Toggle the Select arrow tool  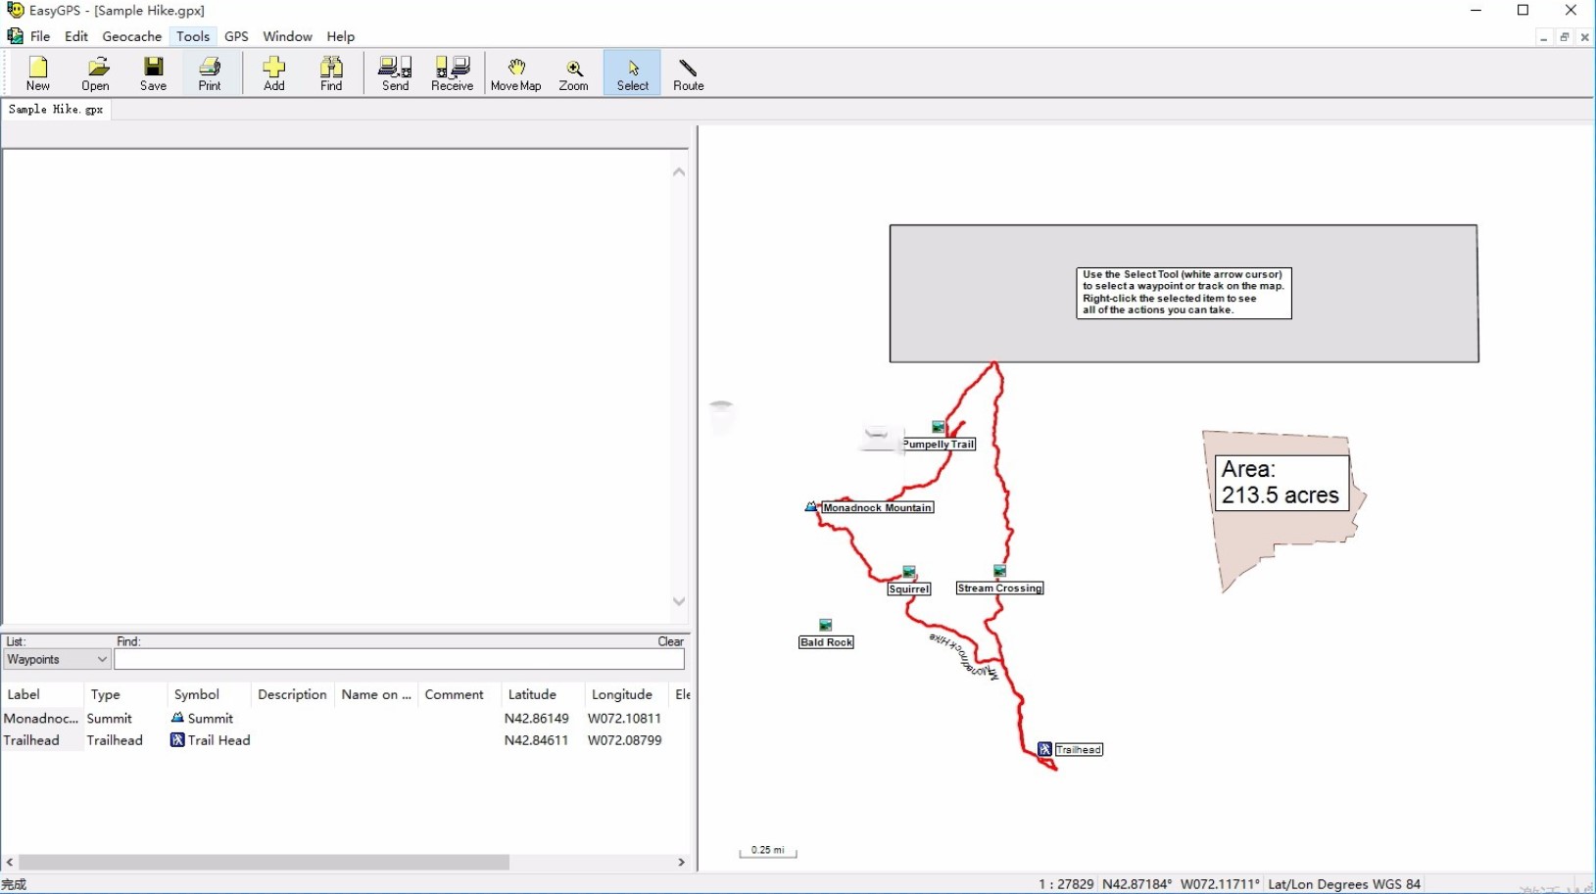tap(632, 73)
